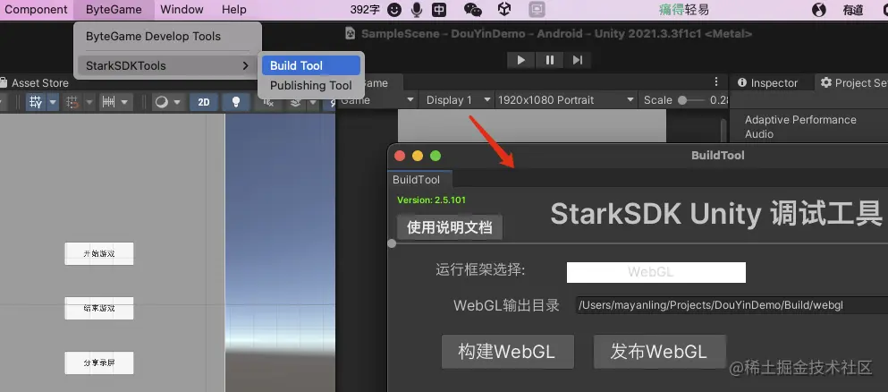Screen dimensions: 888x392
Task: Open grid snapping settings dropdown arrow
Action: point(89,102)
